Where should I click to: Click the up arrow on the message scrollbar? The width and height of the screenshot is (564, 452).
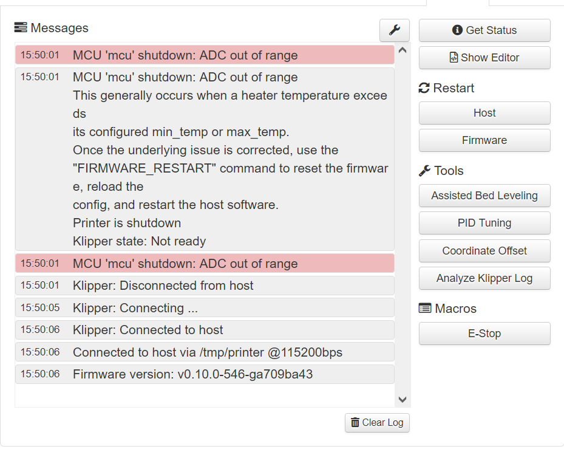(403, 51)
